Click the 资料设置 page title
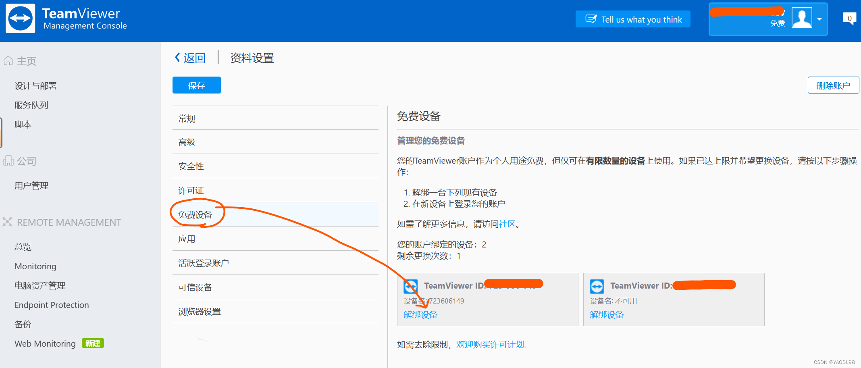This screenshot has height=368, width=861. tap(252, 58)
